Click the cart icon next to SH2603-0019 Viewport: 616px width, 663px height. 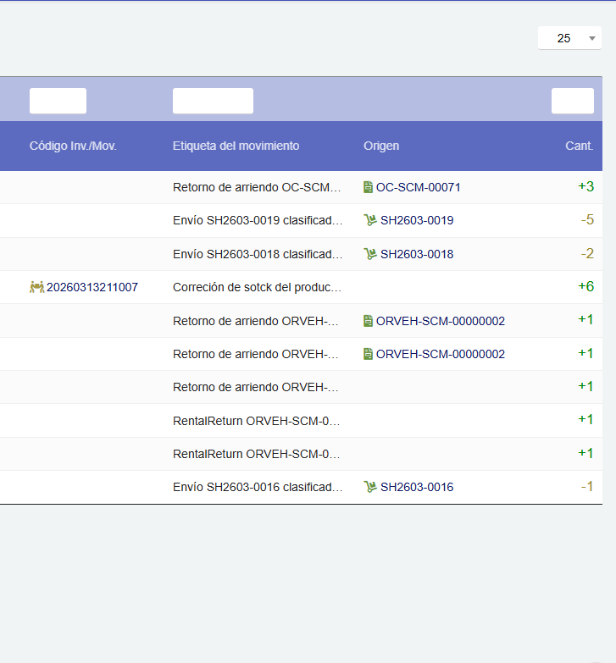point(369,220)
